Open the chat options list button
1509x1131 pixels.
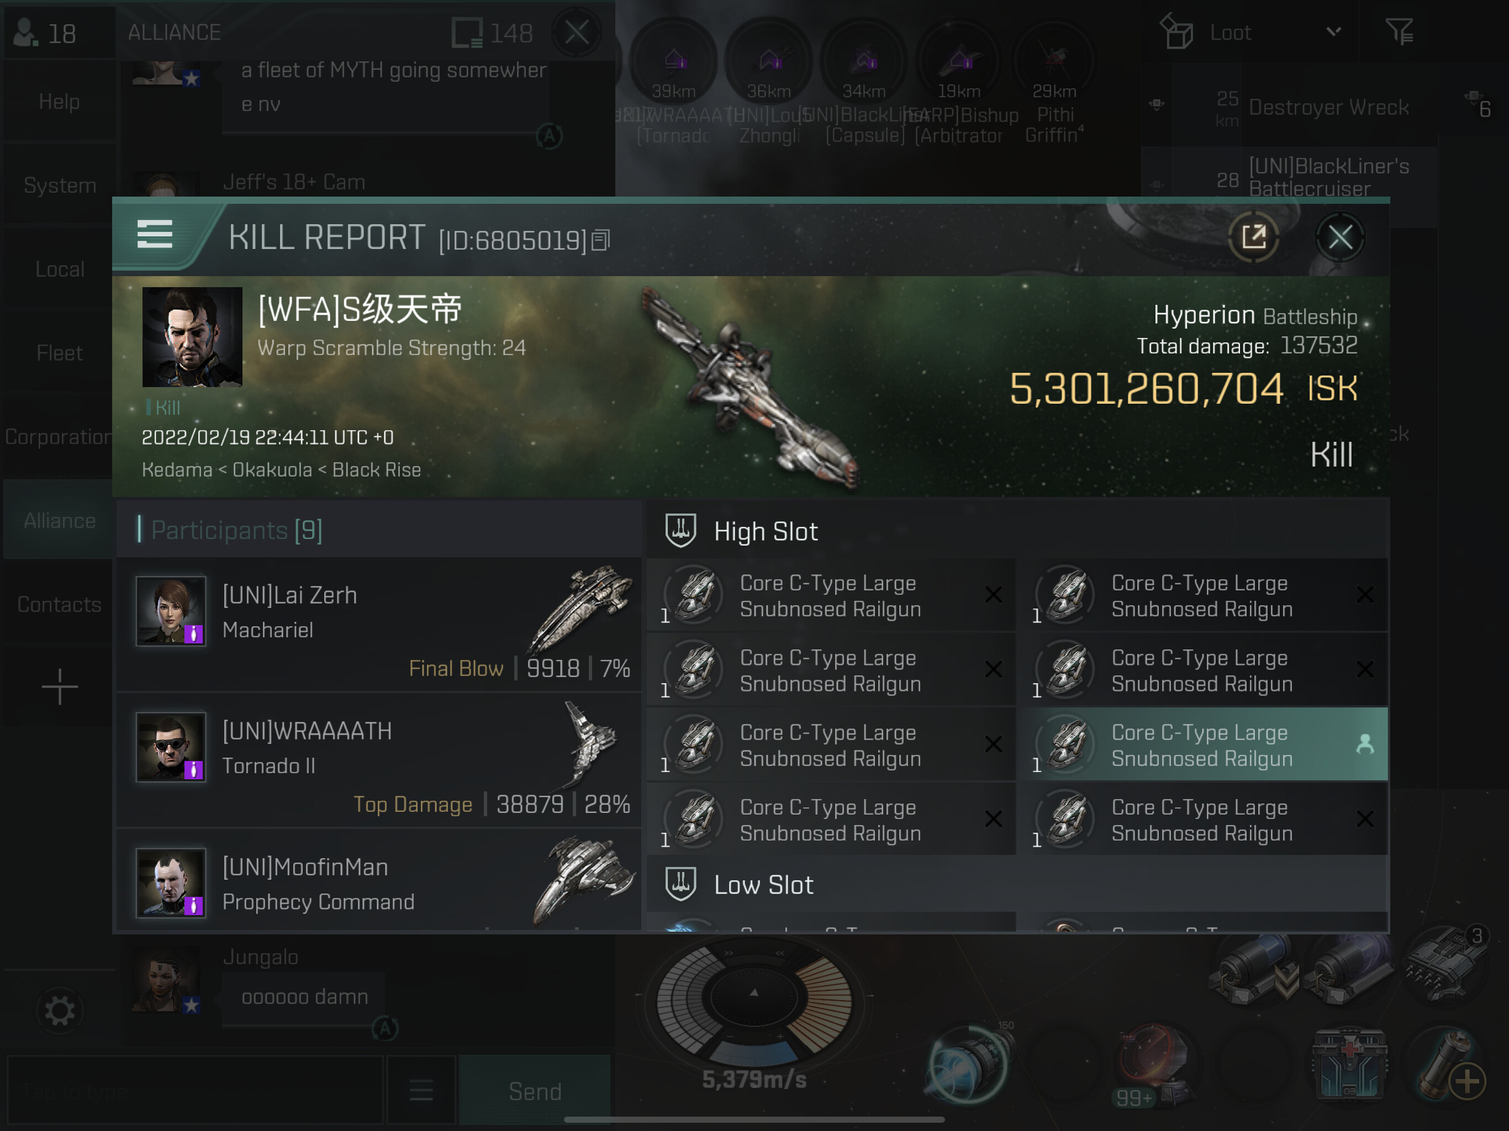(421, 1090)
